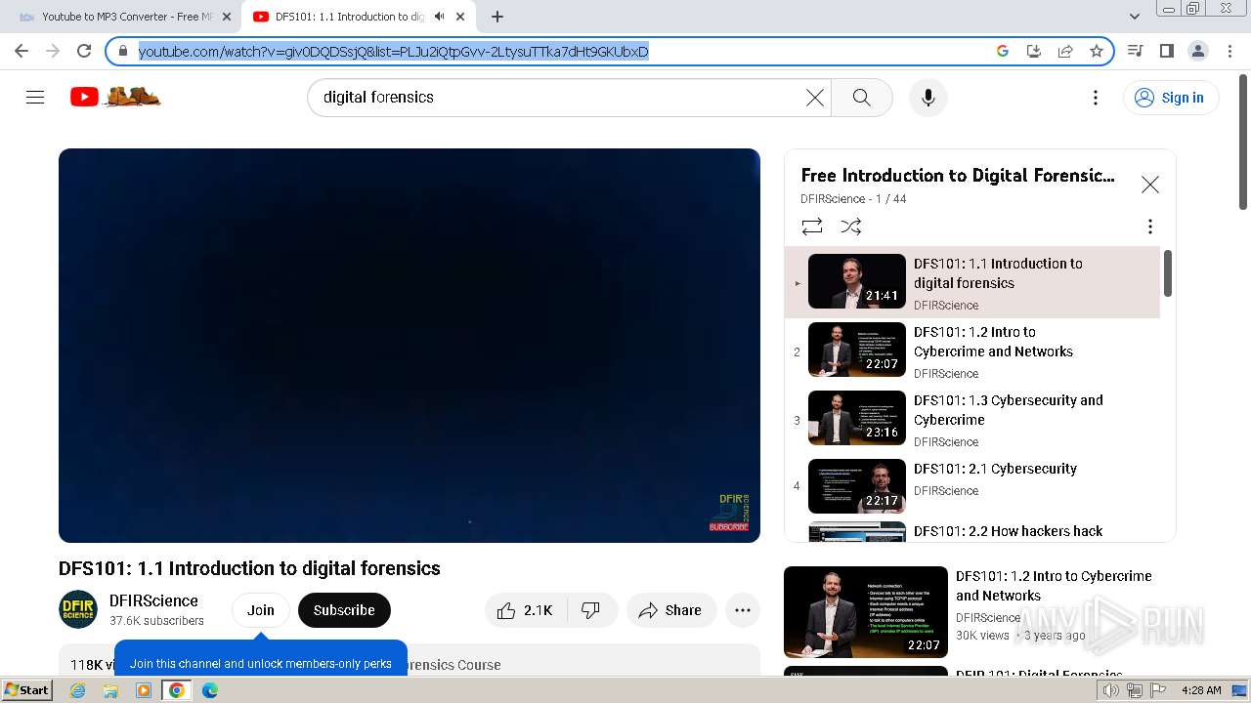Open Microsoft Edge from taskbar

point(210,690)
